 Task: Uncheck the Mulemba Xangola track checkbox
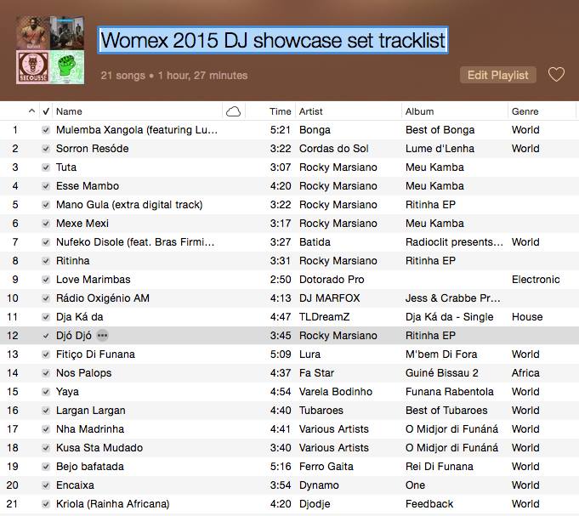[46, 130]
